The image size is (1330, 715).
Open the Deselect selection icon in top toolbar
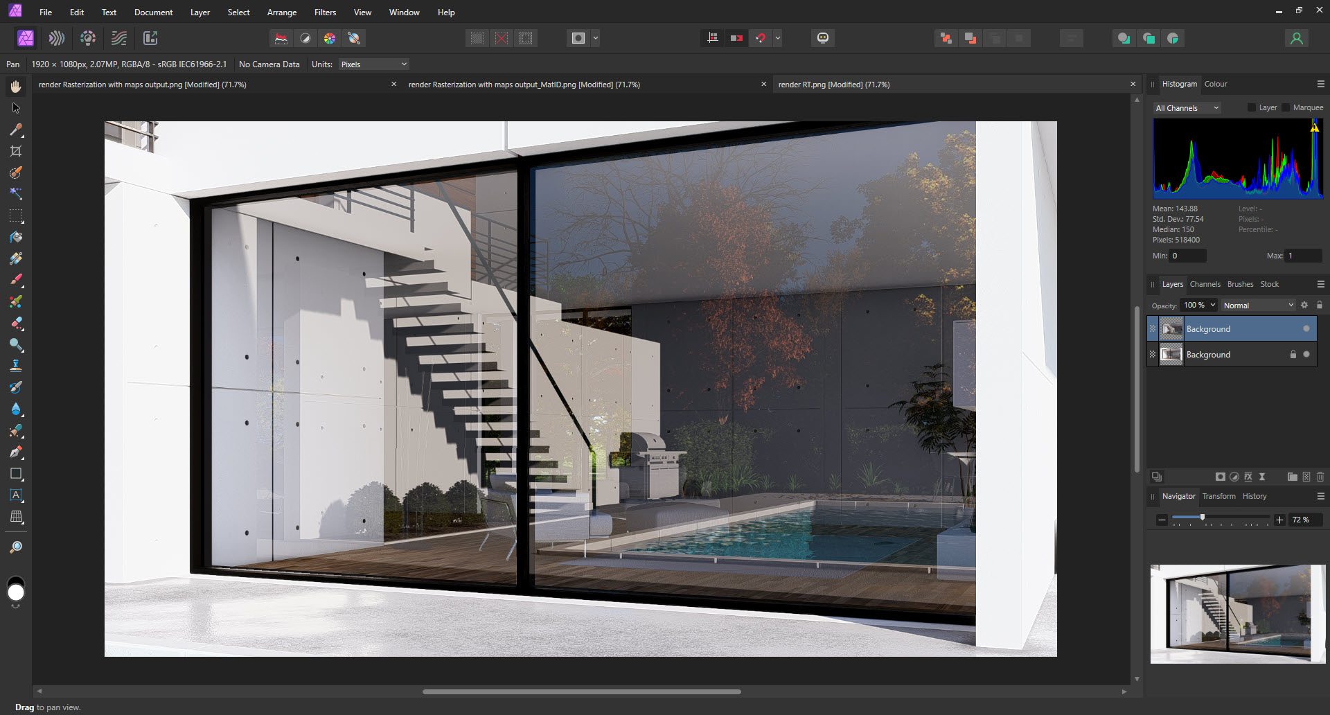click(501, 38)
